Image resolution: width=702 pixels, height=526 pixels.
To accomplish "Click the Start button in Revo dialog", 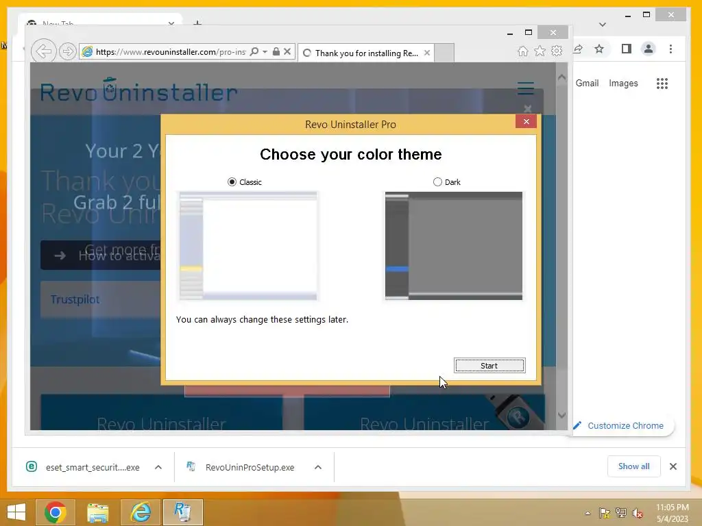I will pyautogui.click(x=489, y=366).
